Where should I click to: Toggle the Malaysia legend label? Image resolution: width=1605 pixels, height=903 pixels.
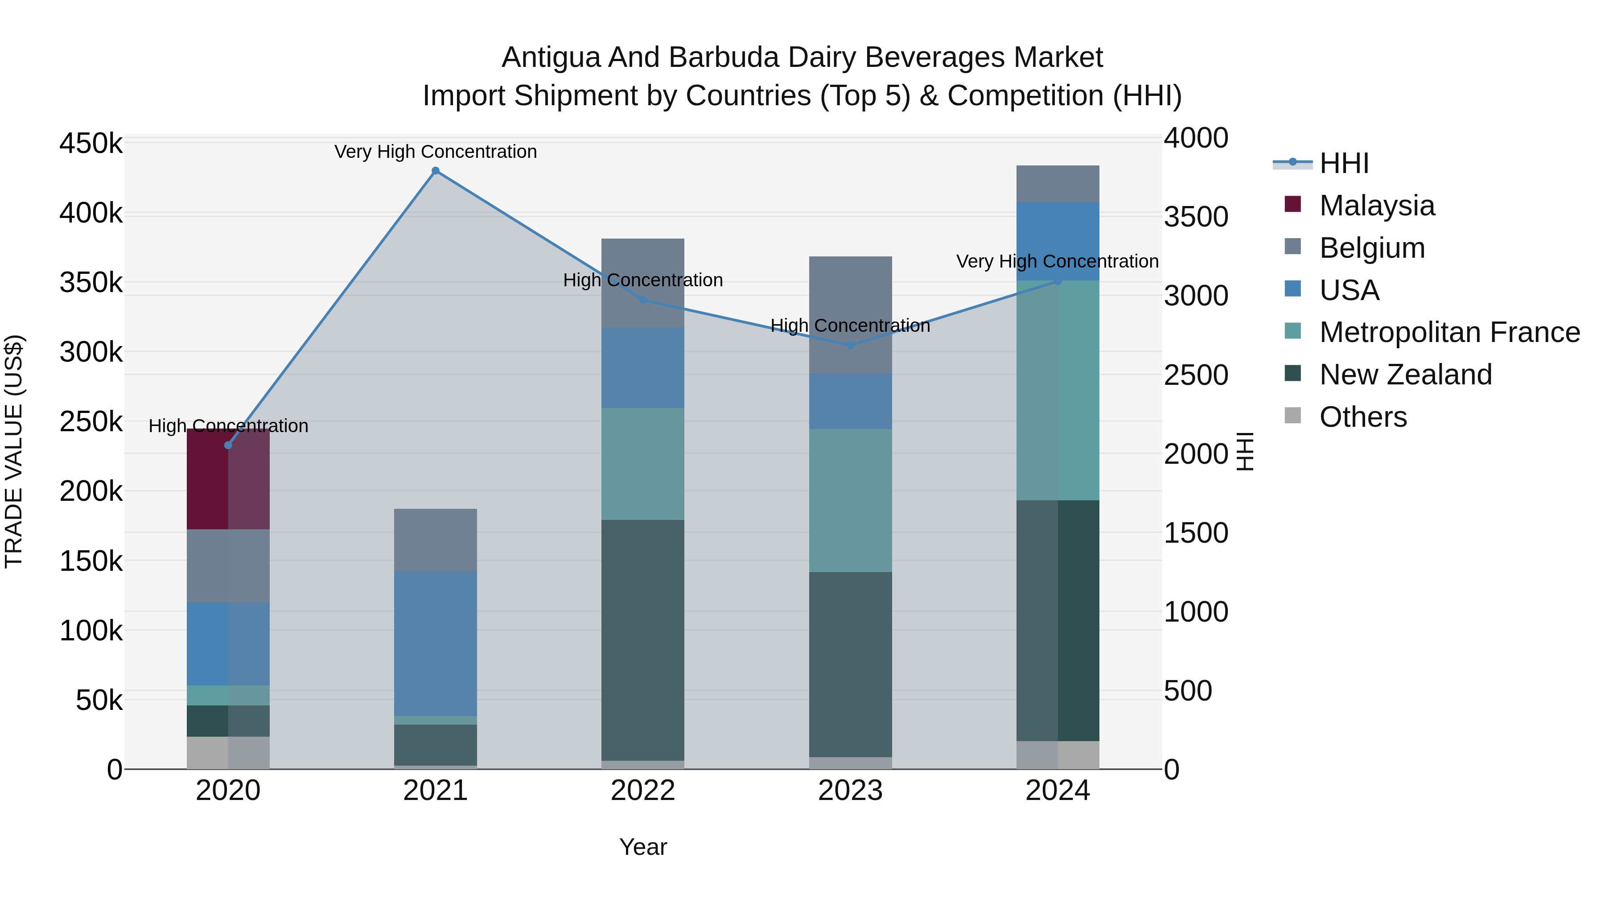point(1377,206)
